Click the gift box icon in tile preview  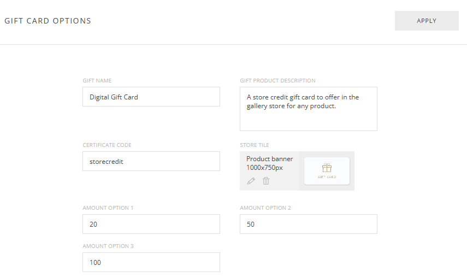(x=327, y=168)
